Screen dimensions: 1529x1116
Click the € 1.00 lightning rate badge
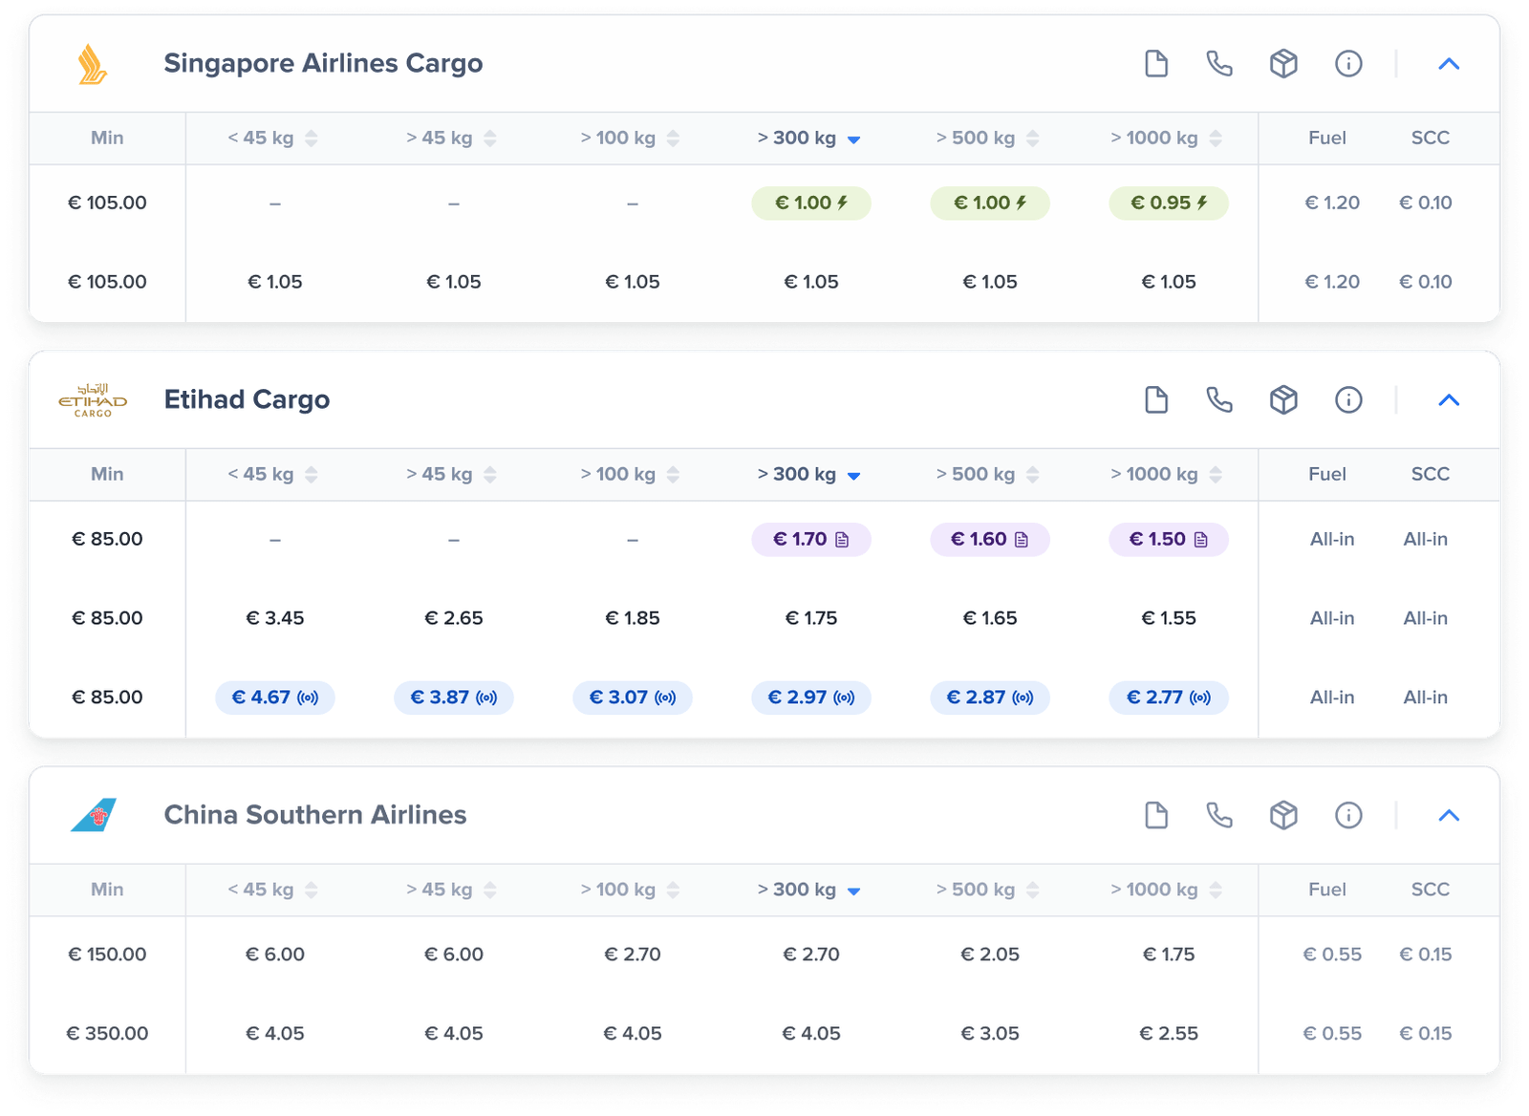pyautogui.click(x=811, y=203)
